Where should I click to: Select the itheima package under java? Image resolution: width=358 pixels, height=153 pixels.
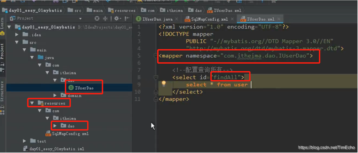point(64,73)
